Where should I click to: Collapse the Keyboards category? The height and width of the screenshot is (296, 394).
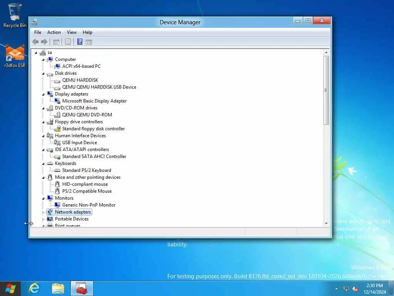(43, 164)
